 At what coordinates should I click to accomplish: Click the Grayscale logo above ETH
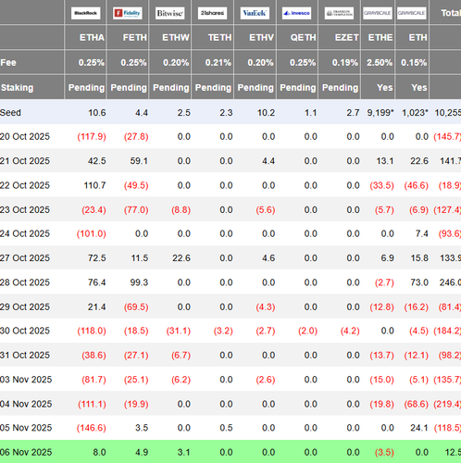[412, 13]
